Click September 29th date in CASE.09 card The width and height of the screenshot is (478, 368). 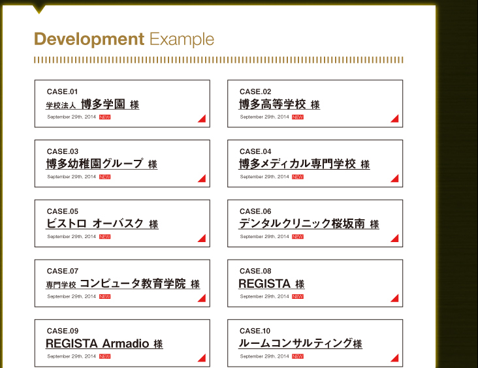click(72, 356)
